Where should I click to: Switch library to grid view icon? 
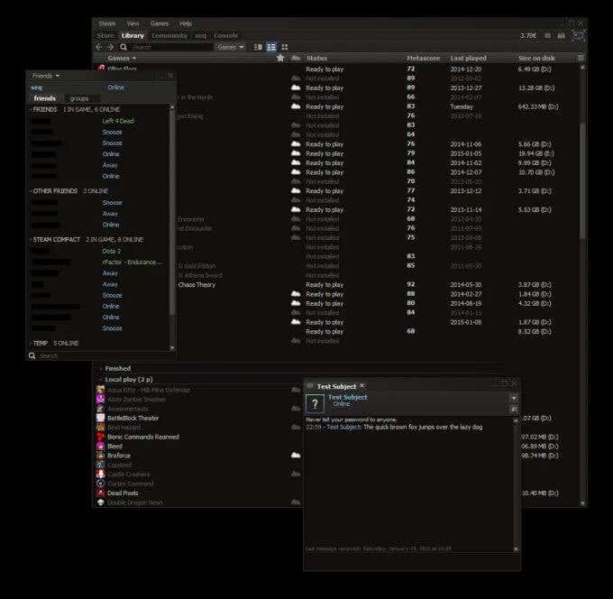point(285,47)
